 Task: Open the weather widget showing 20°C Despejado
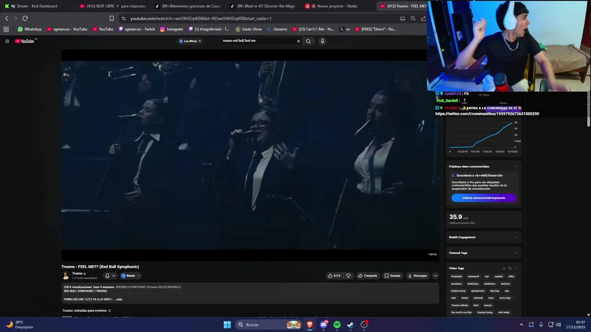coord(20,325)
